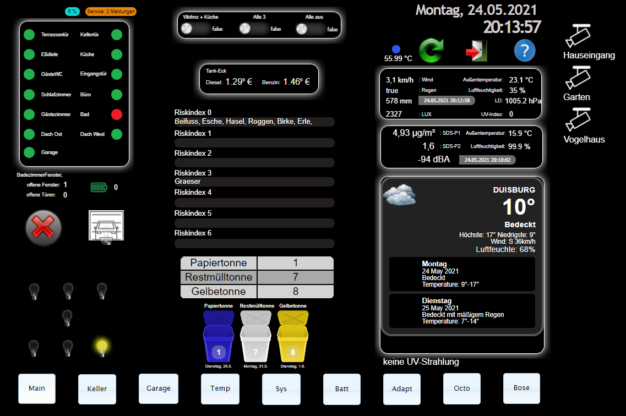This screenshot has height=416, width=626.
Task: Click the green Büro status indicator
Action: click(x=117, y=95)
